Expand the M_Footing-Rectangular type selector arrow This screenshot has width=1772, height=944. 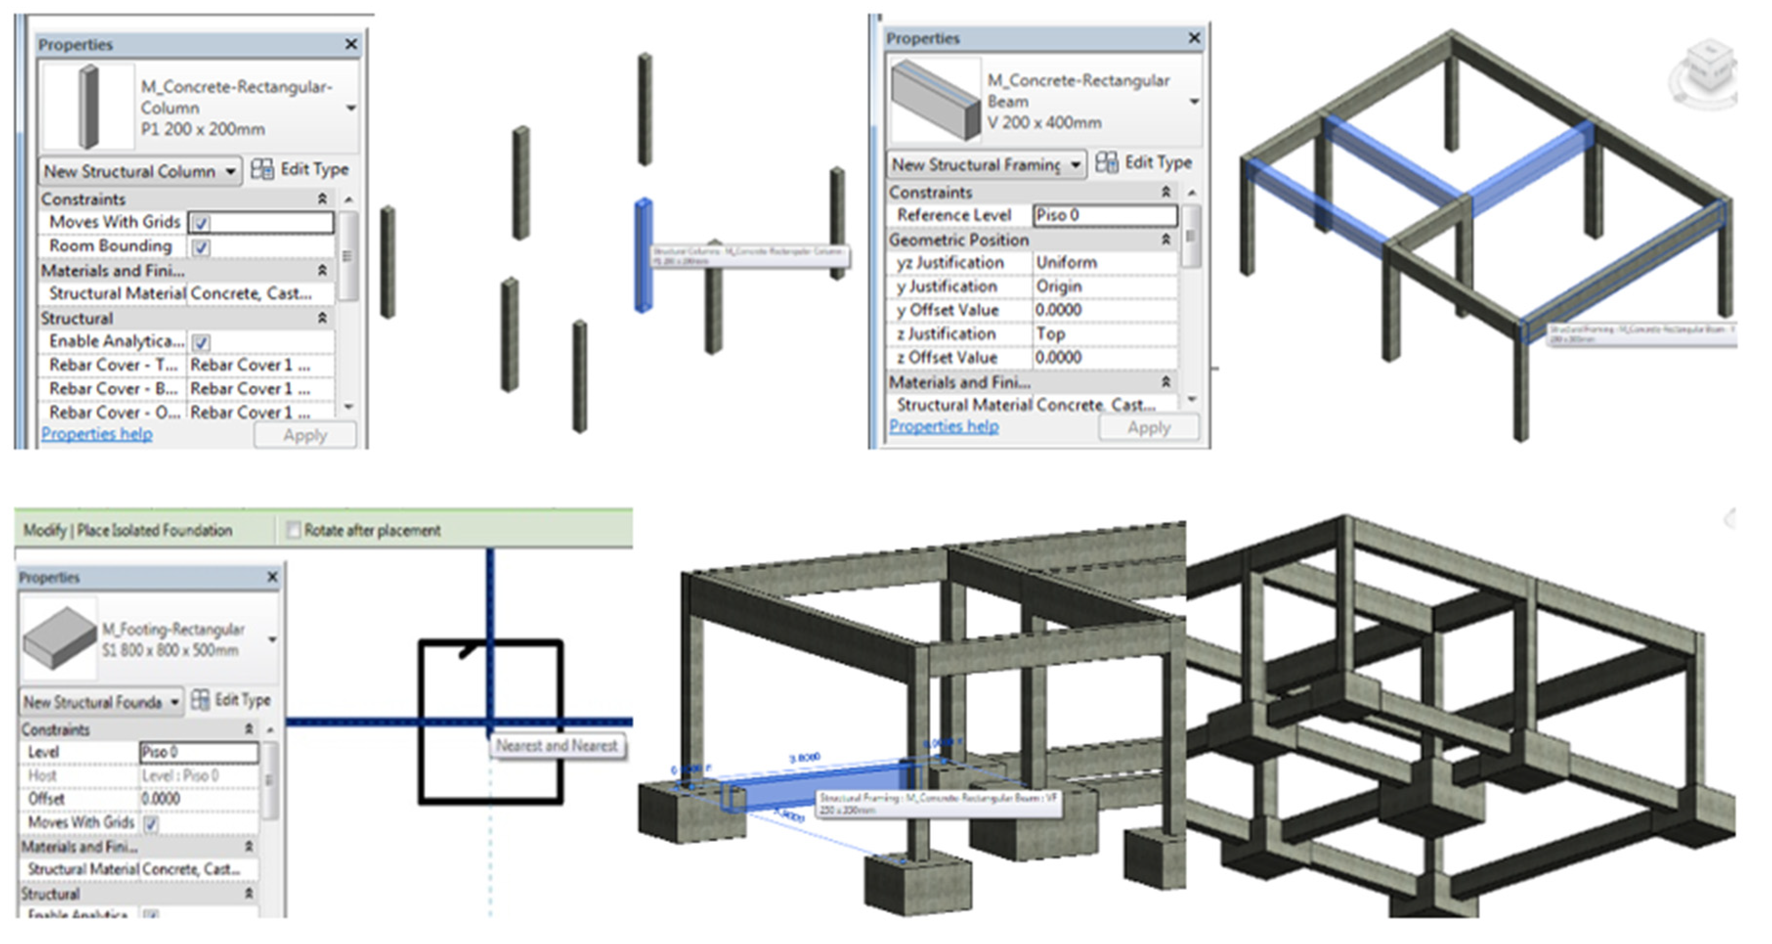tap(272, 639)
